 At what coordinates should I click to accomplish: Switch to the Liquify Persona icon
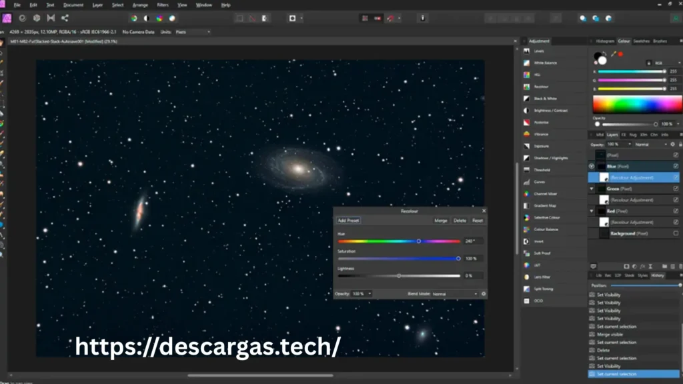[x=22, y=18]
